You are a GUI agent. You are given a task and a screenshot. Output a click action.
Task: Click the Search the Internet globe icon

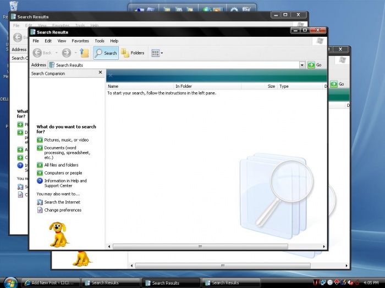click(x=40, y=202)
